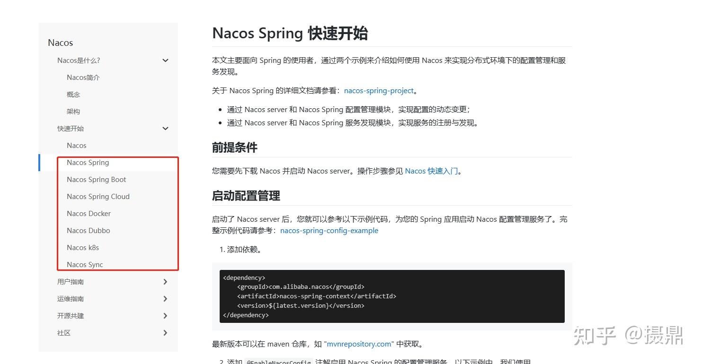The width and height of the screenshot is (702, 364).
Task: Select "Nacos Spring Cloud" in the sidebar
Action: click(x=98, y=196)
